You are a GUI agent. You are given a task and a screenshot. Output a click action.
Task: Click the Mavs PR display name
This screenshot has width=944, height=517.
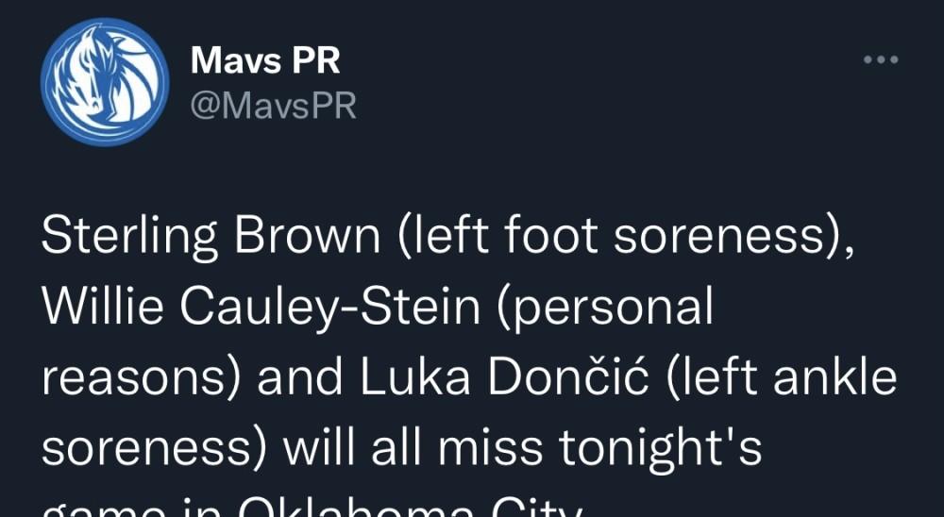click(x=265, y=60)
